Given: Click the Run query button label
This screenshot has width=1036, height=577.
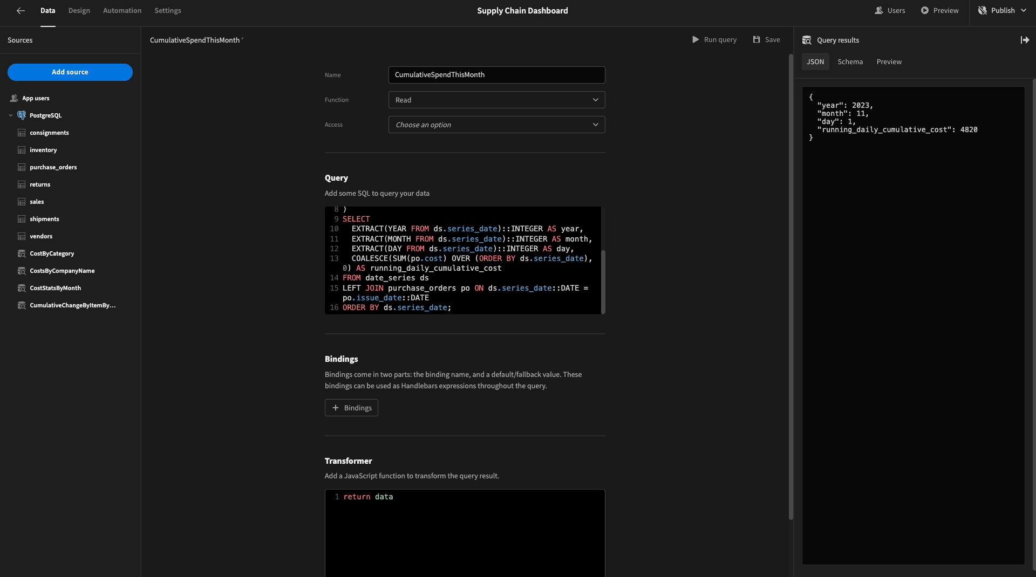Looking at the screenshot, I should (x=720, y=39).
